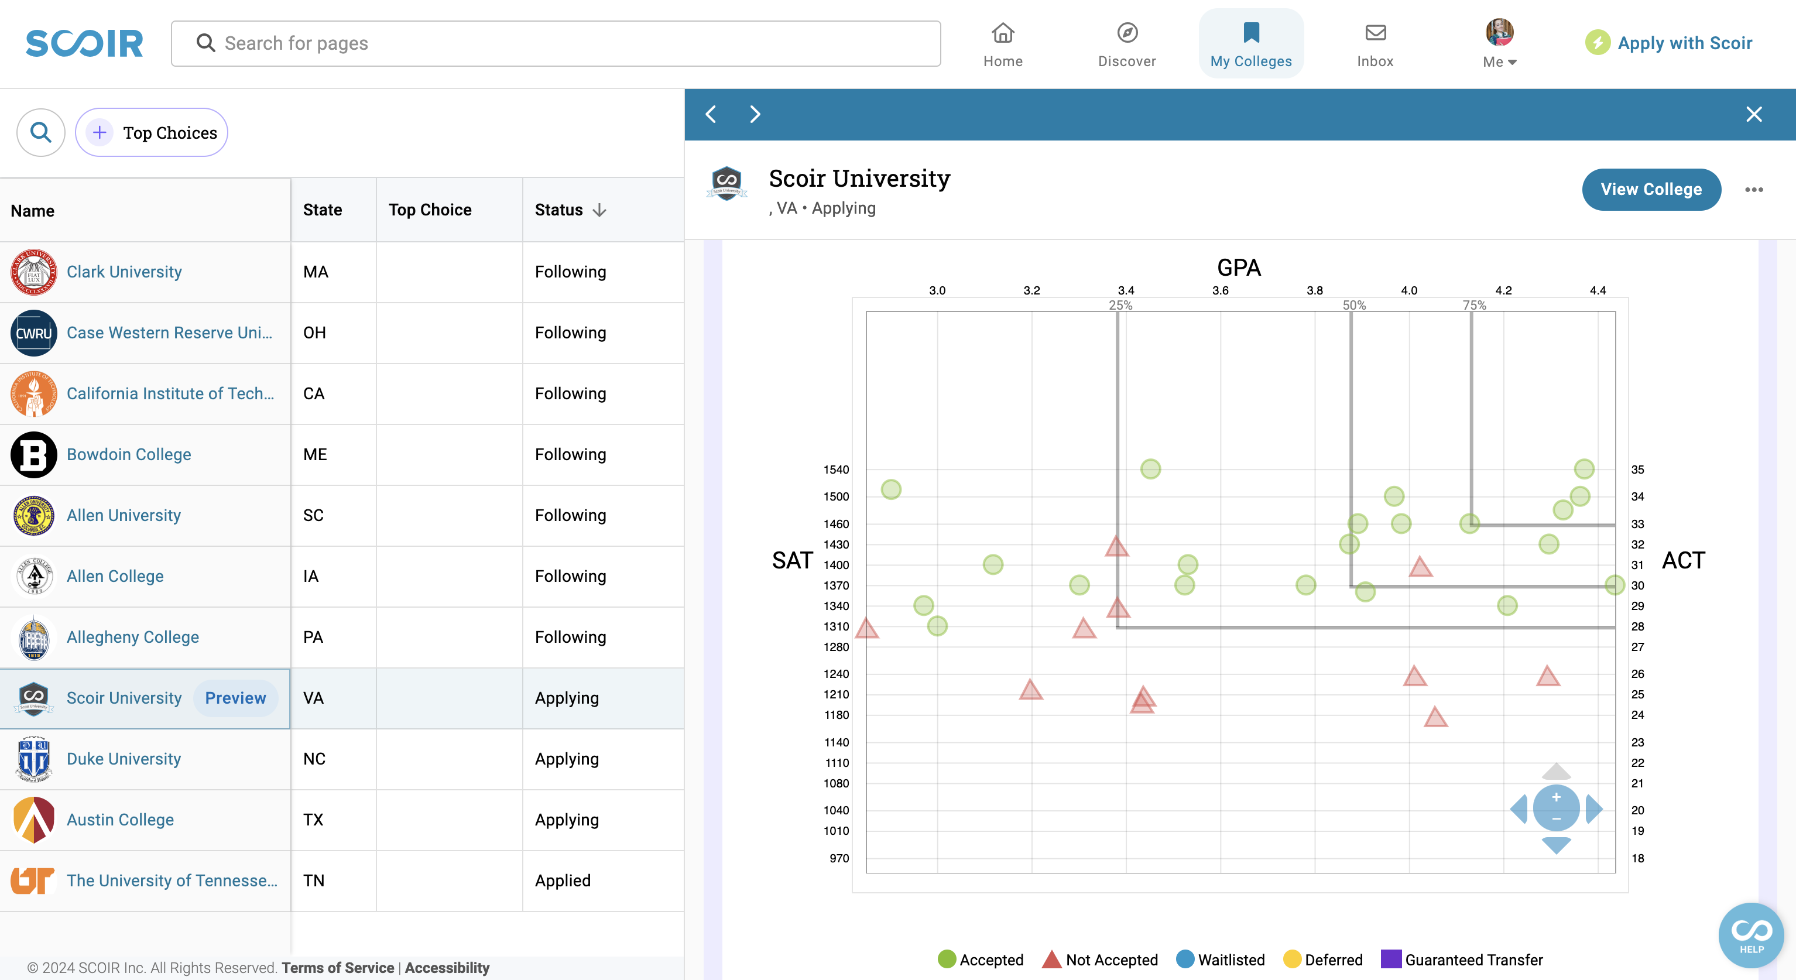Open the Allen College link
The height and width of the screenshot is (980, 1796).
click(x=115, y=575)
